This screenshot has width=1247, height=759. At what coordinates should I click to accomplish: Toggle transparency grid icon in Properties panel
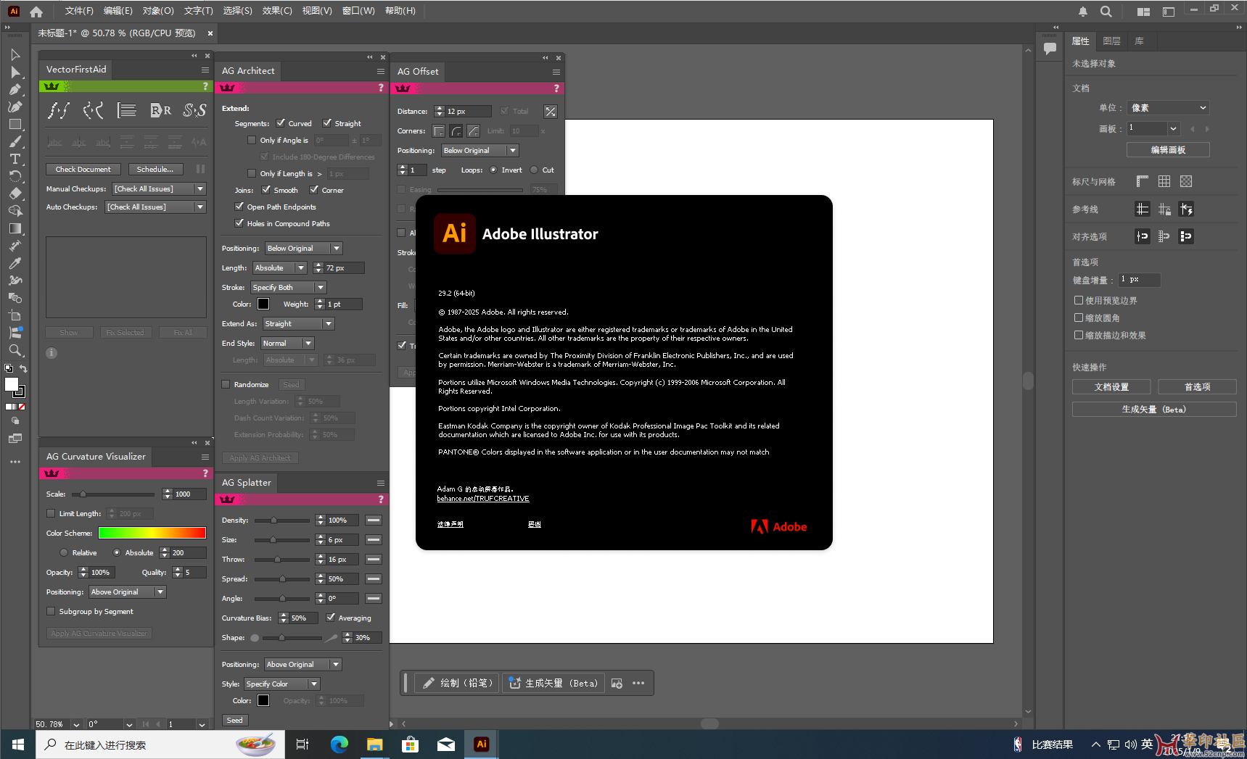pyautogui.click(x=1186, y=181)
